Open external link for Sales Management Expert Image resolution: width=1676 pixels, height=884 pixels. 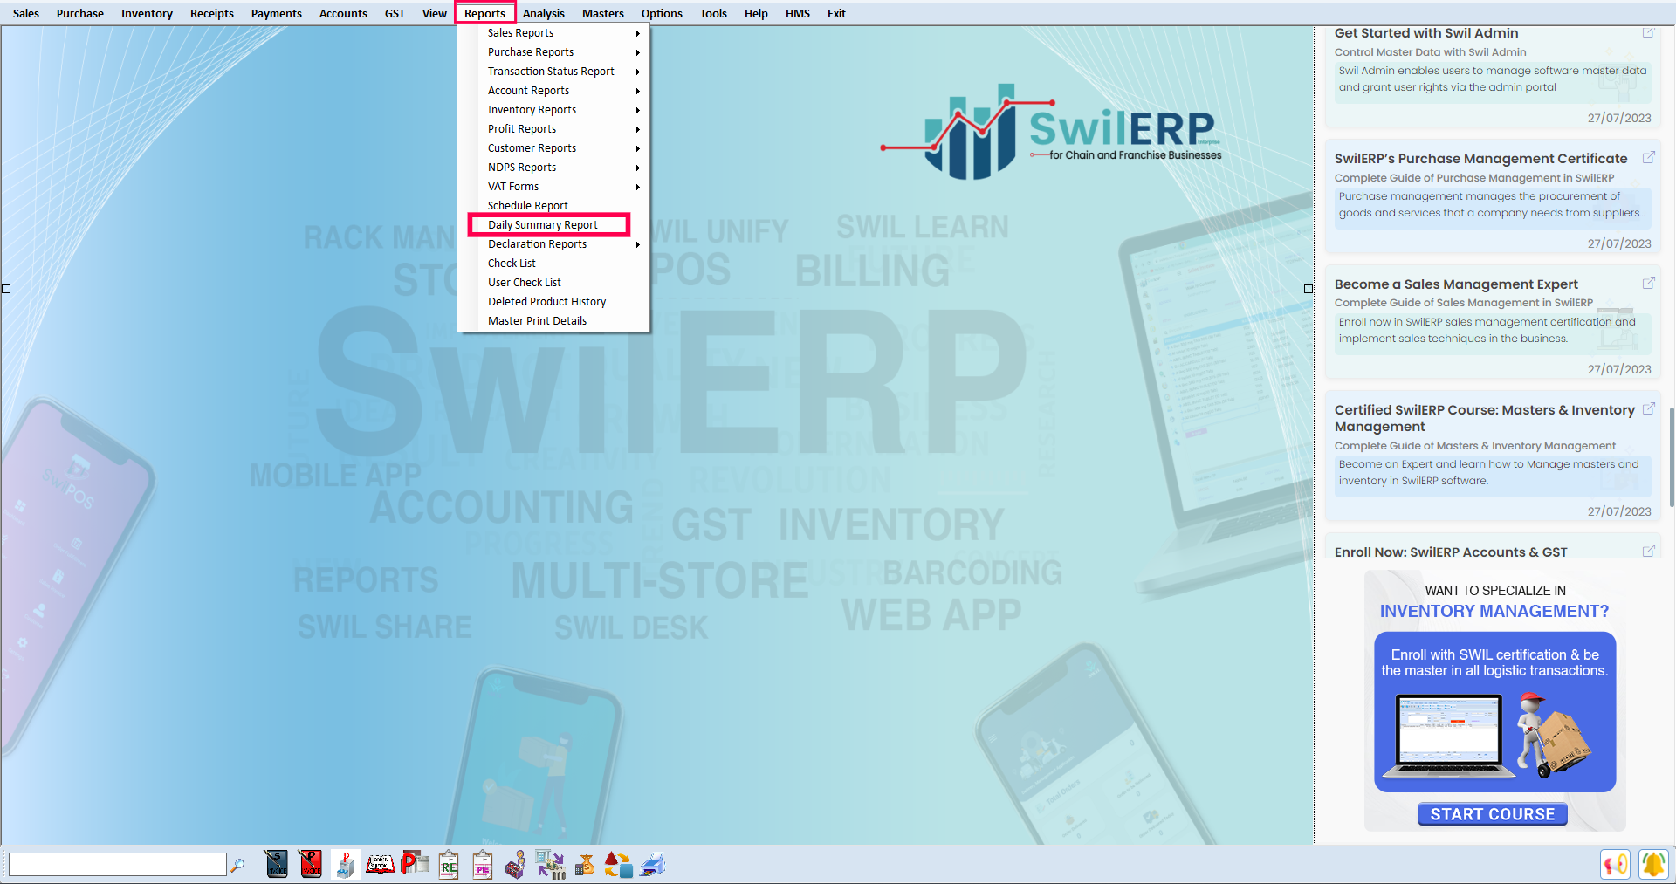pyautogui.click(x=1648, y=284)
